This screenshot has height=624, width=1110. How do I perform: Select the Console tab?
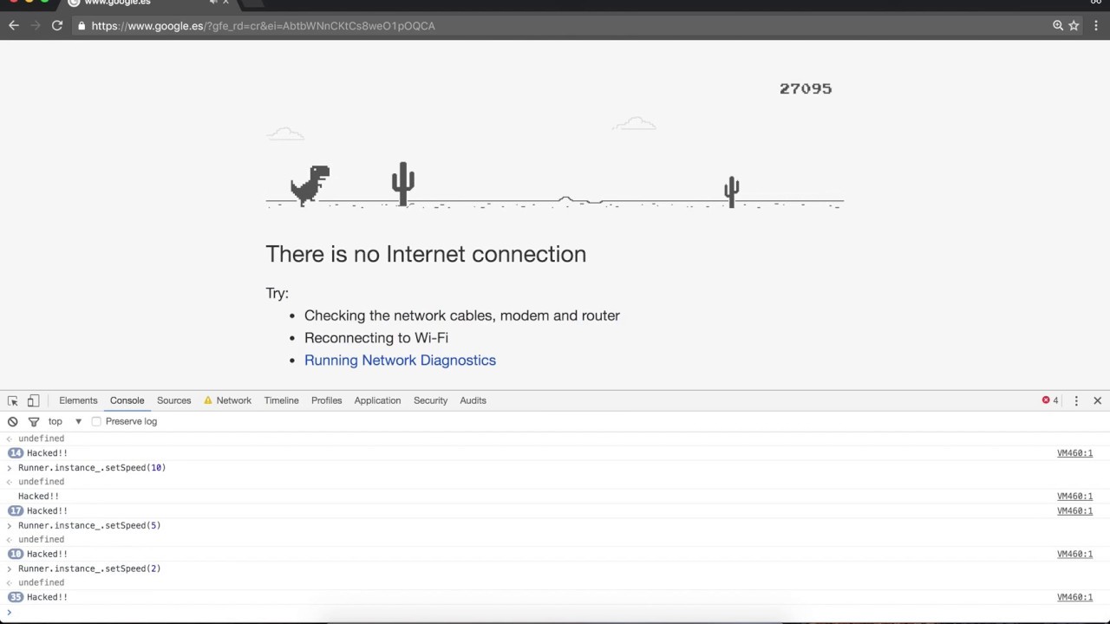click(x=127, y=400)
